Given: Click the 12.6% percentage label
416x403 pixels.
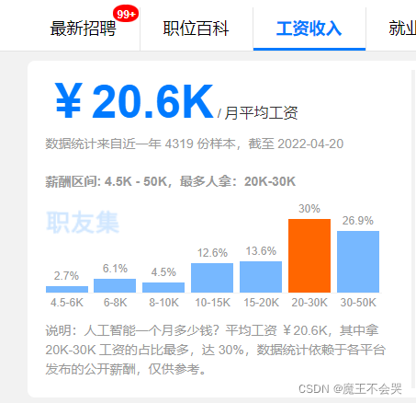Looking at the screenshot, I should (x=212, y=253).
